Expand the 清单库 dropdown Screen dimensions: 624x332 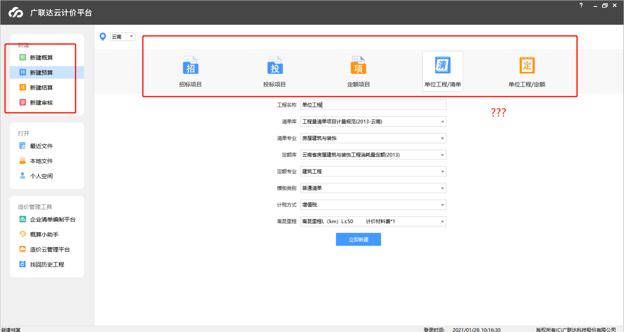[442, 122]
